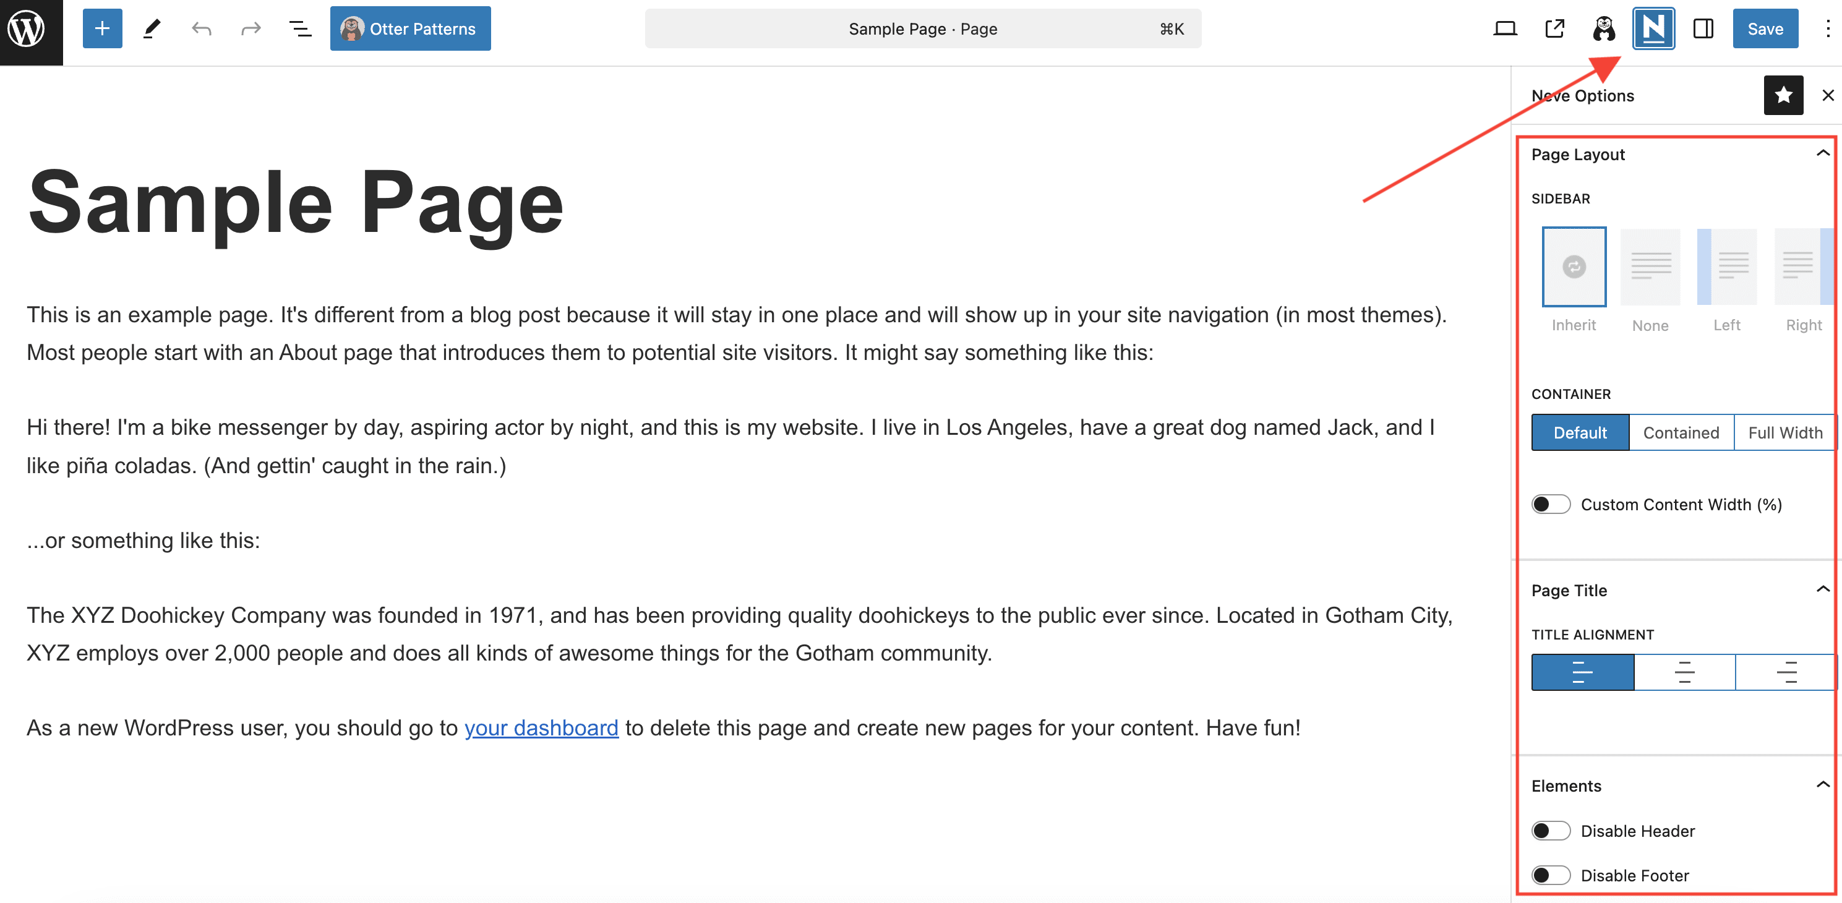Screen dimensions: 1842x903
Task: Collapse the Page Layout section
Action: [1822, 154]
